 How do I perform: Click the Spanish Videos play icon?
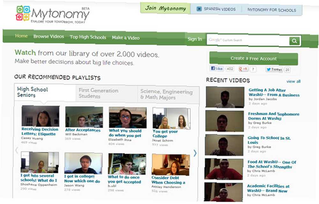pyautogui.click(x=199, y=9)
